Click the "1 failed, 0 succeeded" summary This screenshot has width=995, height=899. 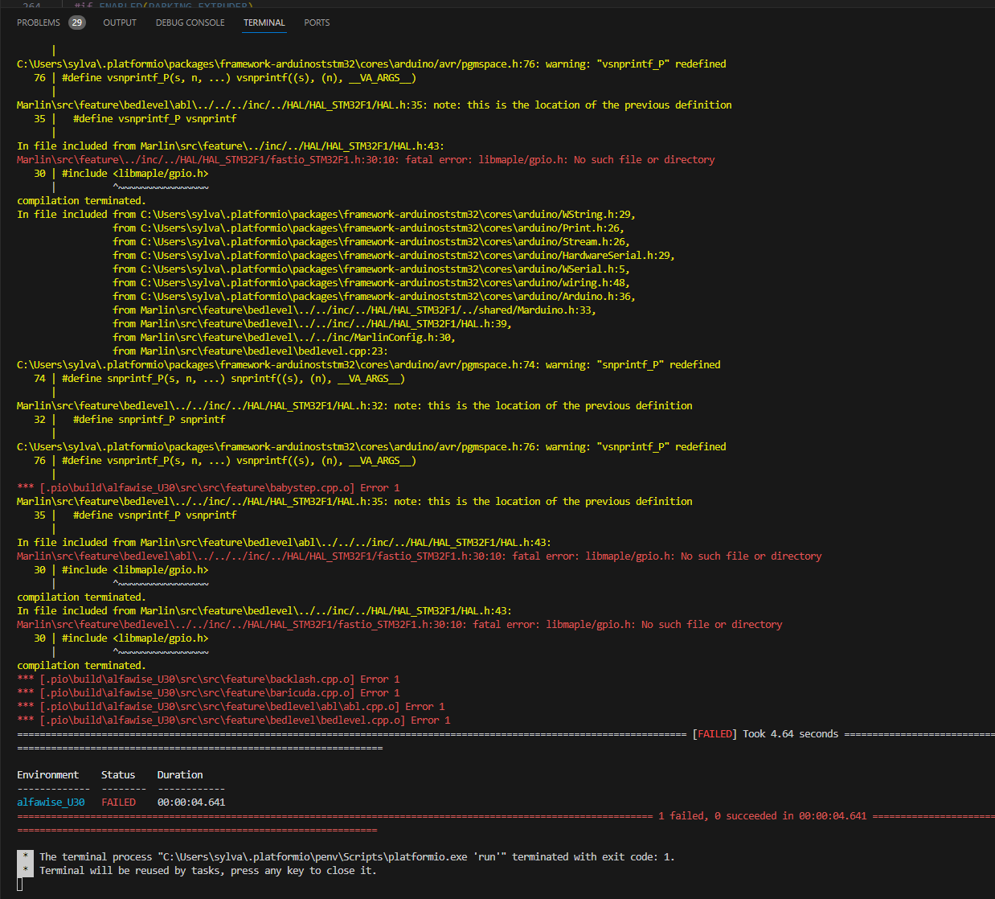762,816
